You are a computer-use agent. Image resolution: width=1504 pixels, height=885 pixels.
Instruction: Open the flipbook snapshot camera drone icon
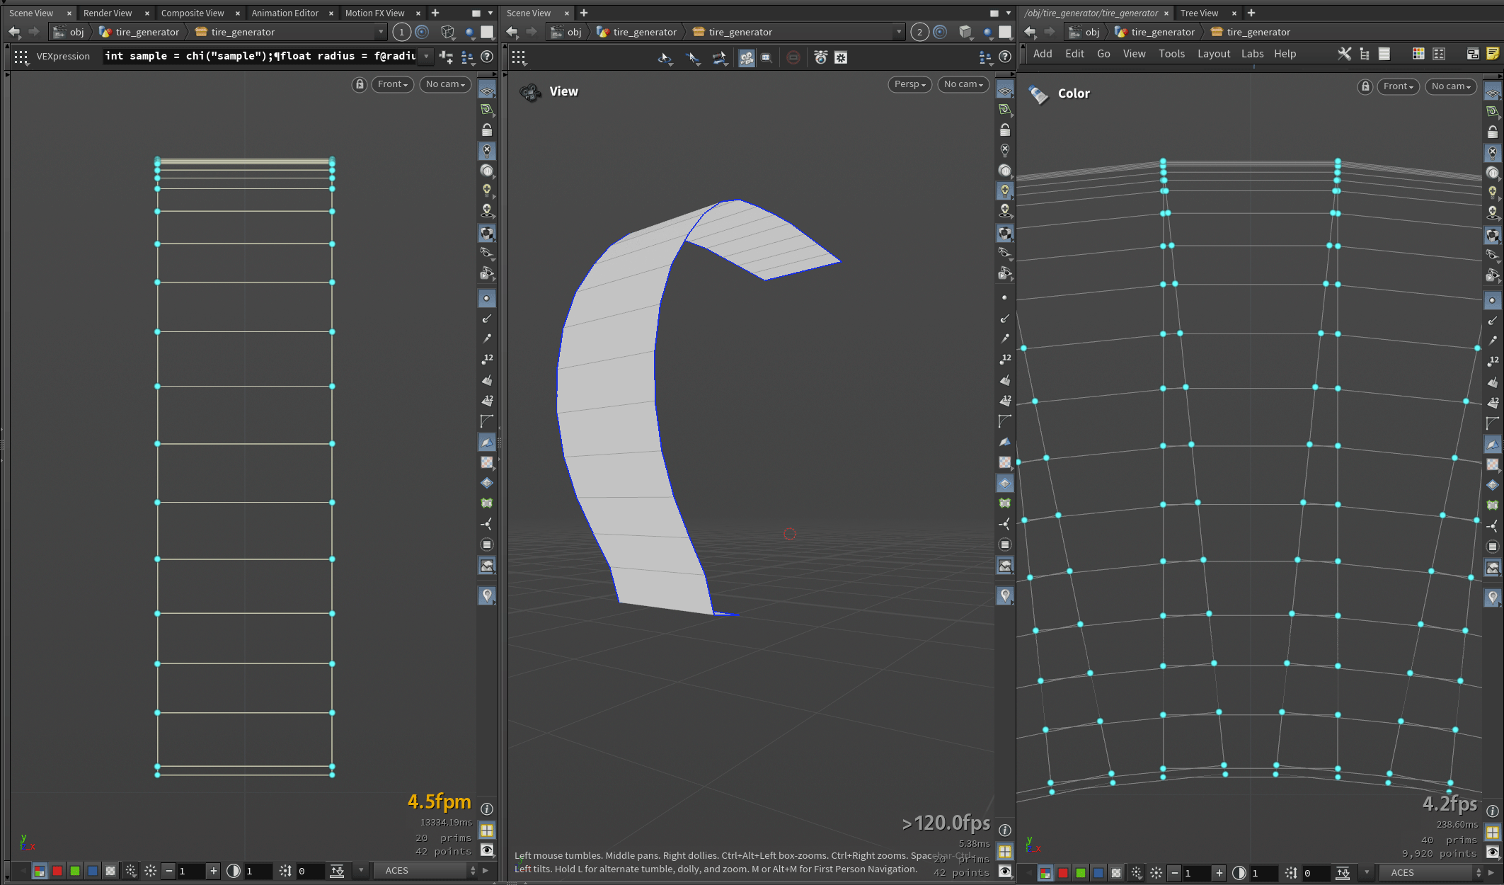coord(821,57)
